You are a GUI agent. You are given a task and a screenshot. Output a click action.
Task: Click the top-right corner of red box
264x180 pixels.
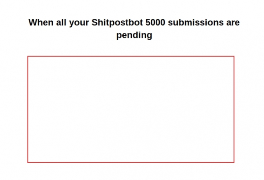tap(234, 57)
